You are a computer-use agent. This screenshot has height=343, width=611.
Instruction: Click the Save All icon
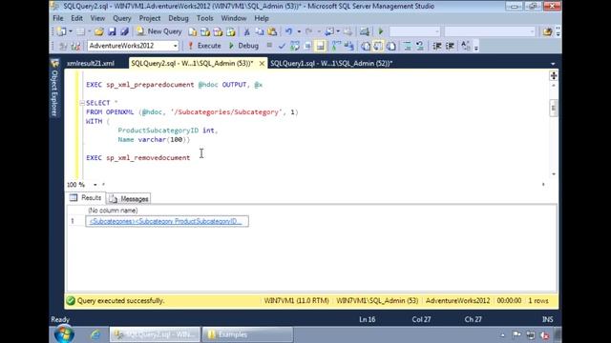point(124,31)
